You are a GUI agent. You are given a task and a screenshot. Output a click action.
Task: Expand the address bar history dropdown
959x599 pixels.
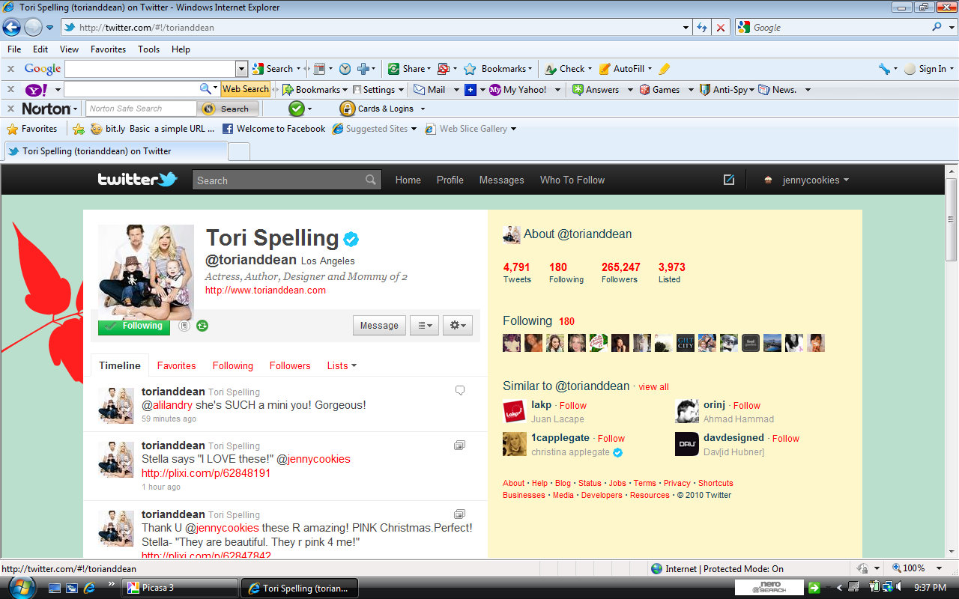686,27
